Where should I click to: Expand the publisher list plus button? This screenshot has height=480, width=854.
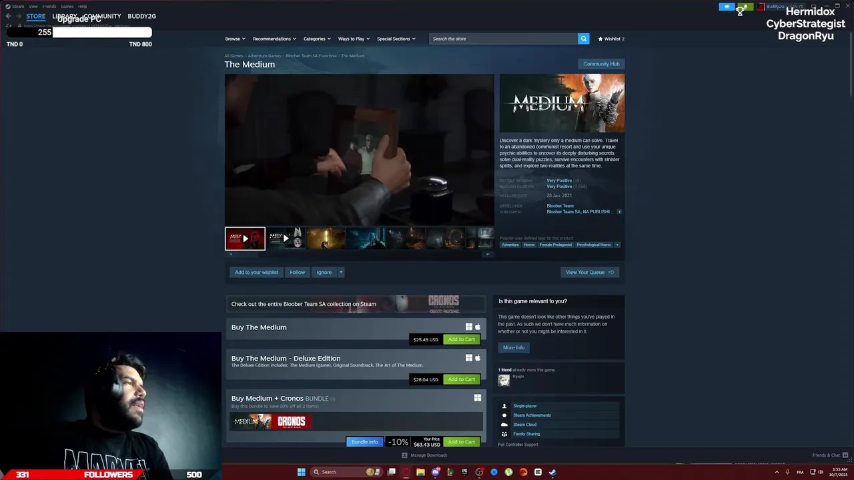619,212
